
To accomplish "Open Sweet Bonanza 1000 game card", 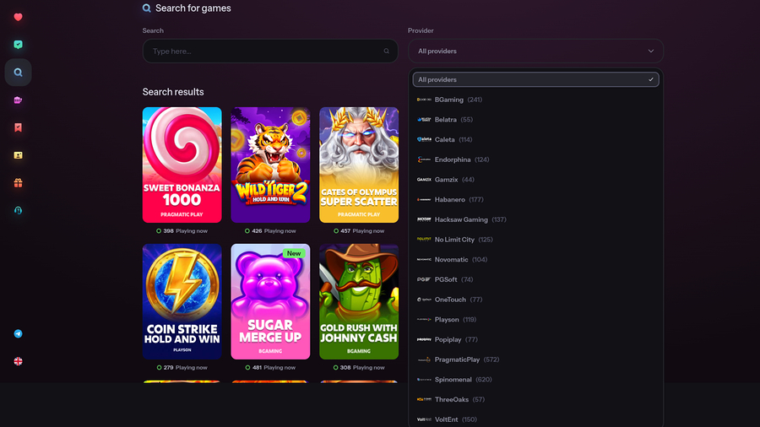I will (x=182, y=165).
